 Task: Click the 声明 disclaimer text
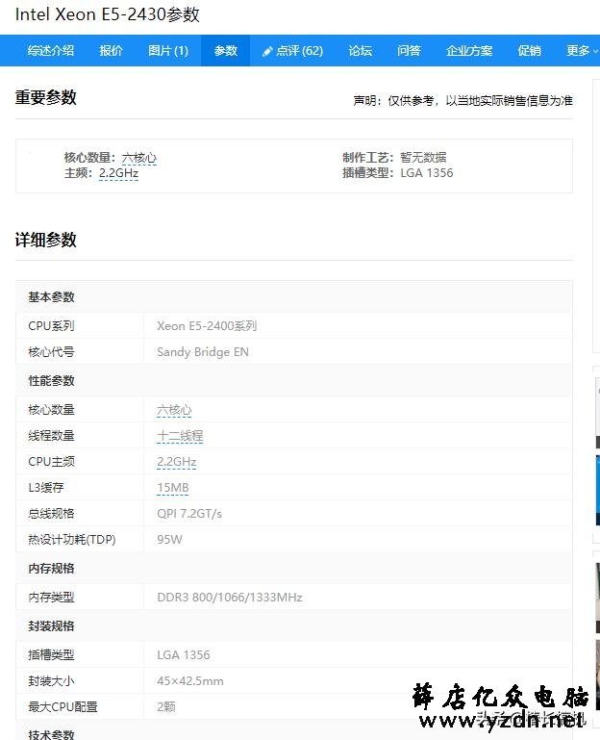point(462,100)
